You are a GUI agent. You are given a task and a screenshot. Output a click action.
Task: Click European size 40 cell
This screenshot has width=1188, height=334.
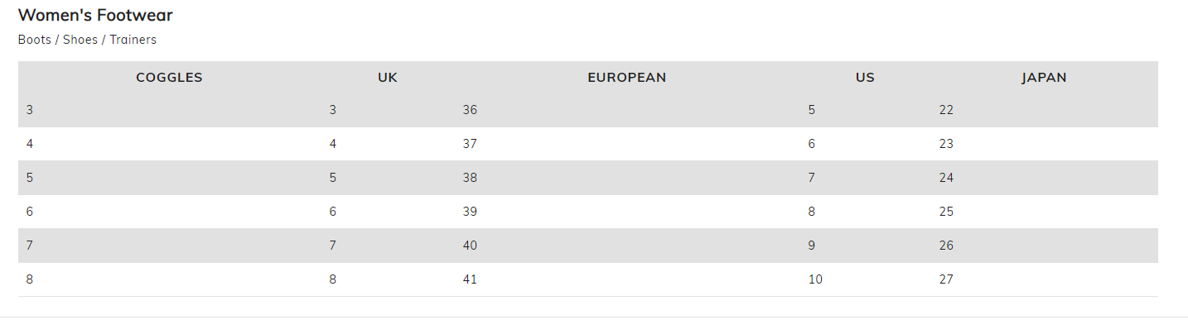(x=470, y=246)
